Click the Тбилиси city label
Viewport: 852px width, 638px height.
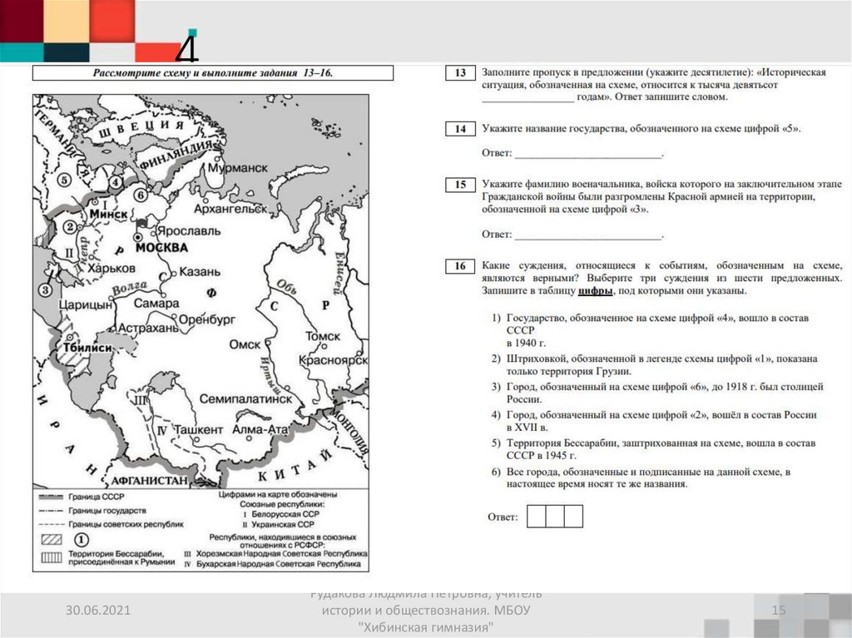tap(87, 347)
